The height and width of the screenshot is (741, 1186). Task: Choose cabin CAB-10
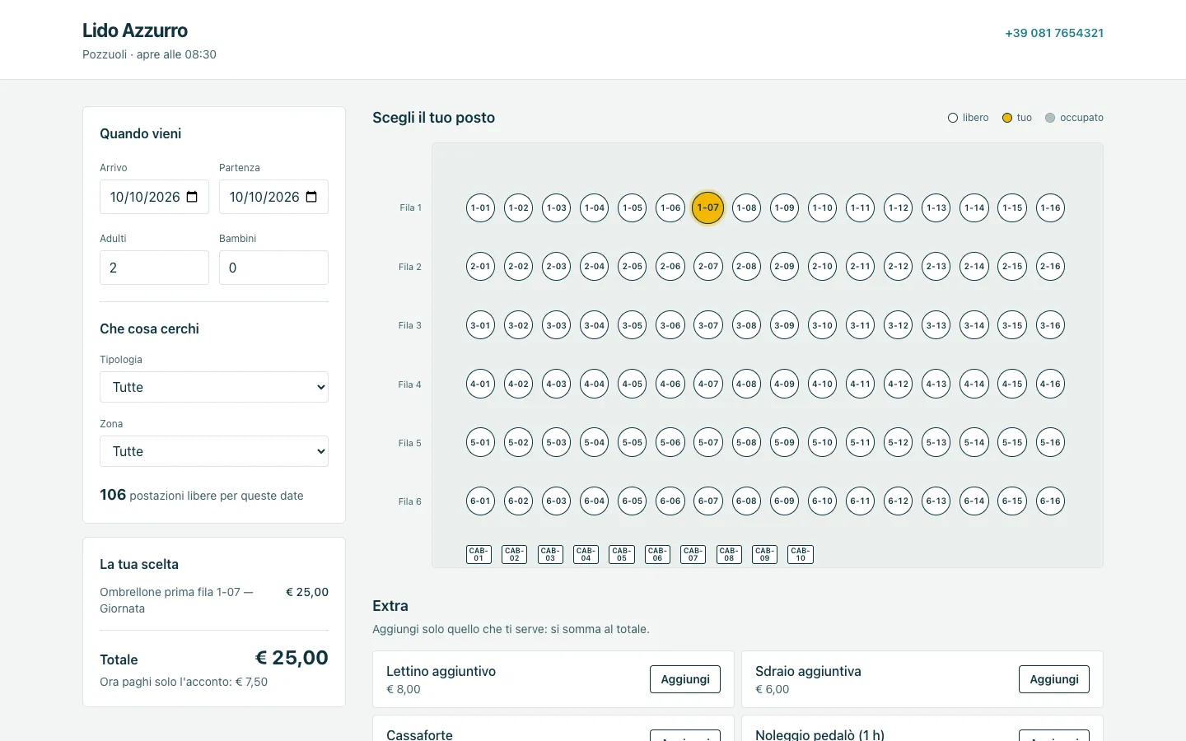(801, 554)
